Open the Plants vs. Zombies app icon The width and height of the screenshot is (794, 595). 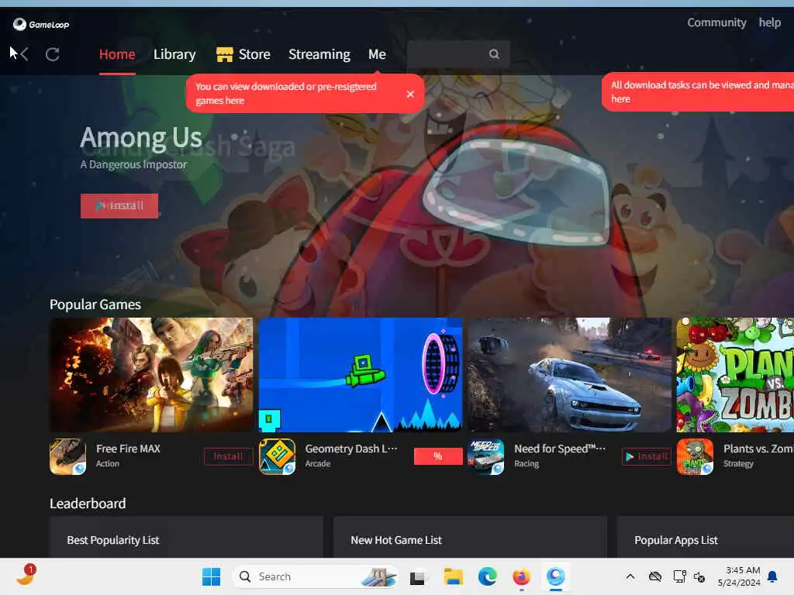tap(695, 456)
